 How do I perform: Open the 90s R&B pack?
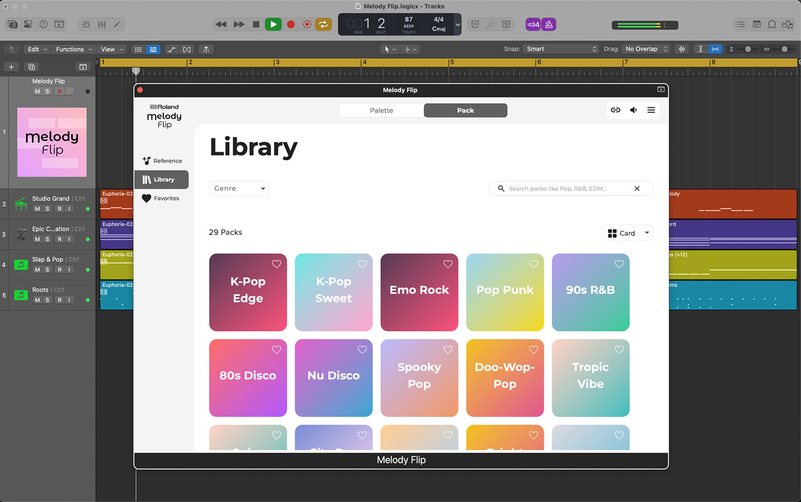pyautogui.click(x=591, y=292)
